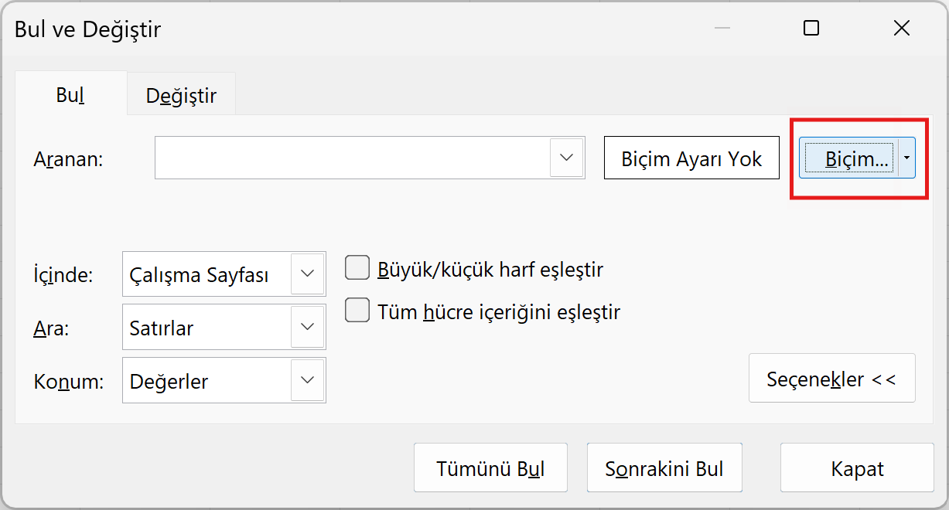The image size is (949, 510).
Task: Expand the Aranan search history dropdown arrow
Action: pos(567,158)
